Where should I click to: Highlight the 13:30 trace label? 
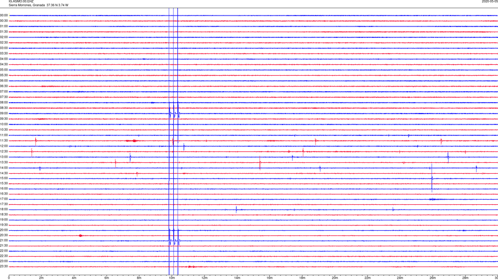[4, 162]
